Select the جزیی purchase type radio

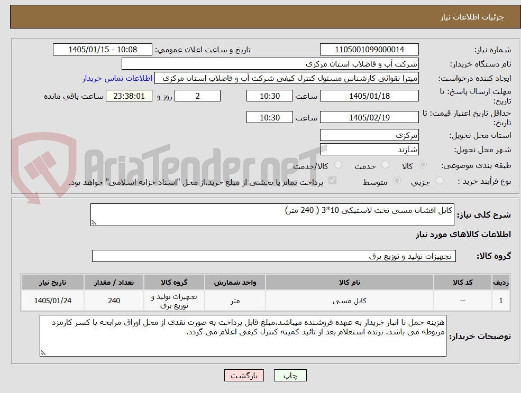coord(440,181)
